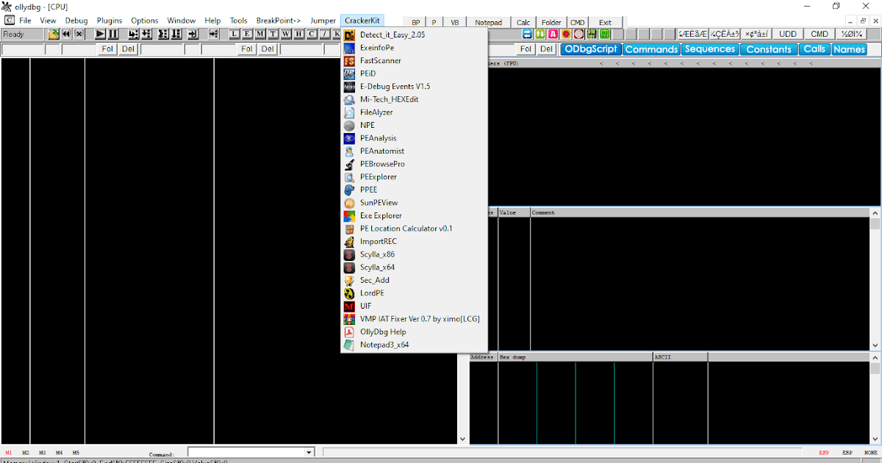The image size is (882, 463).
Task: Open Scylla_x86
Action: (414, 254)
